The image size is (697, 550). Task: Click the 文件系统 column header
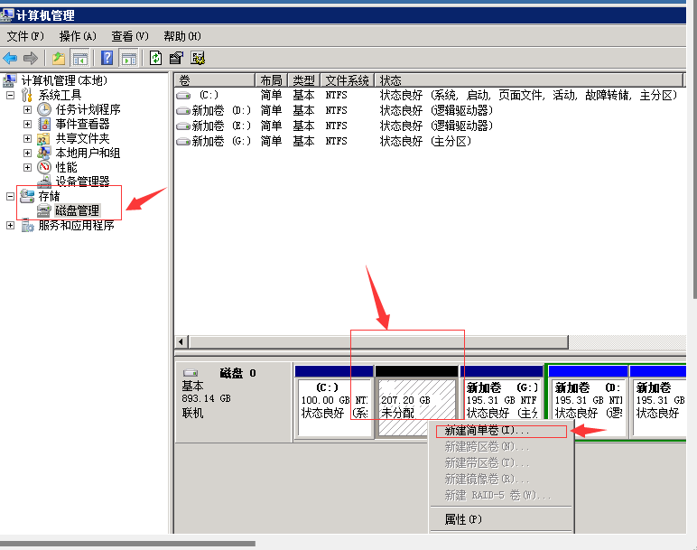point(348,80)
